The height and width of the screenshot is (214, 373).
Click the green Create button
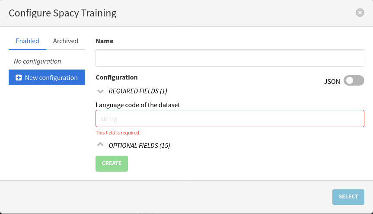pyautogui.click(x=112, y=163)
